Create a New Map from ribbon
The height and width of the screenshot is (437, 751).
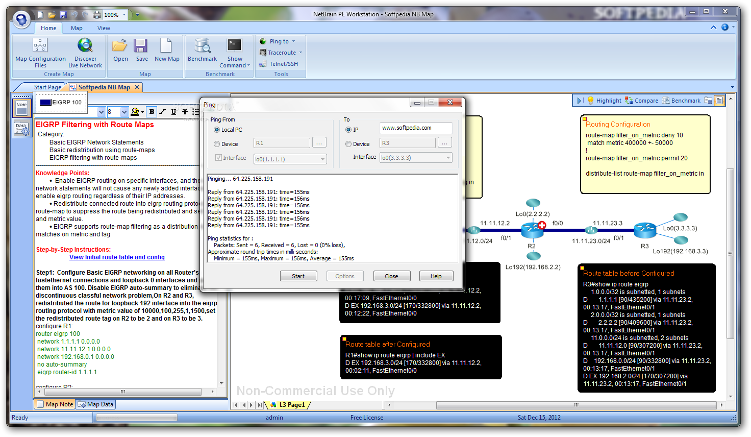(167, 50)
